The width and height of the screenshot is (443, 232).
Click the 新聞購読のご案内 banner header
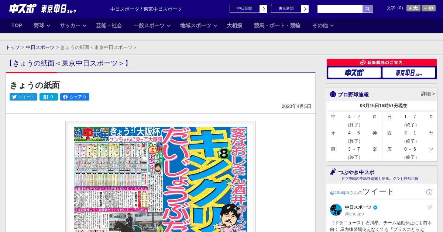382,63
